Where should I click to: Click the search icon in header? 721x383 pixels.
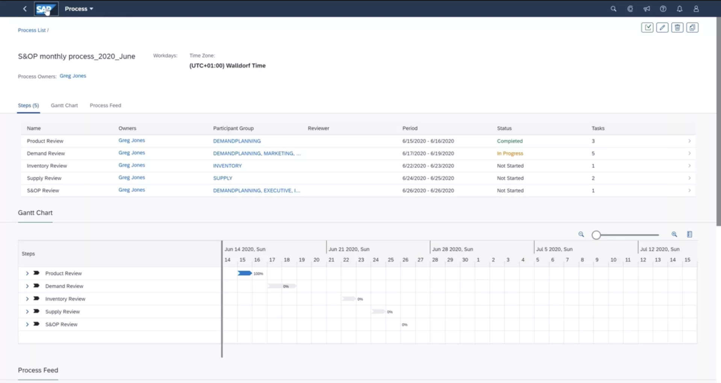[613, 9]
